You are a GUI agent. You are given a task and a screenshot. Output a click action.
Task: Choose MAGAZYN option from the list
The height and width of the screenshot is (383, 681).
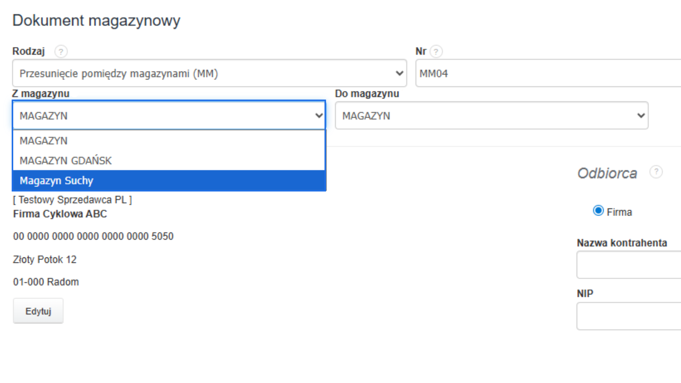coord(44,141)
